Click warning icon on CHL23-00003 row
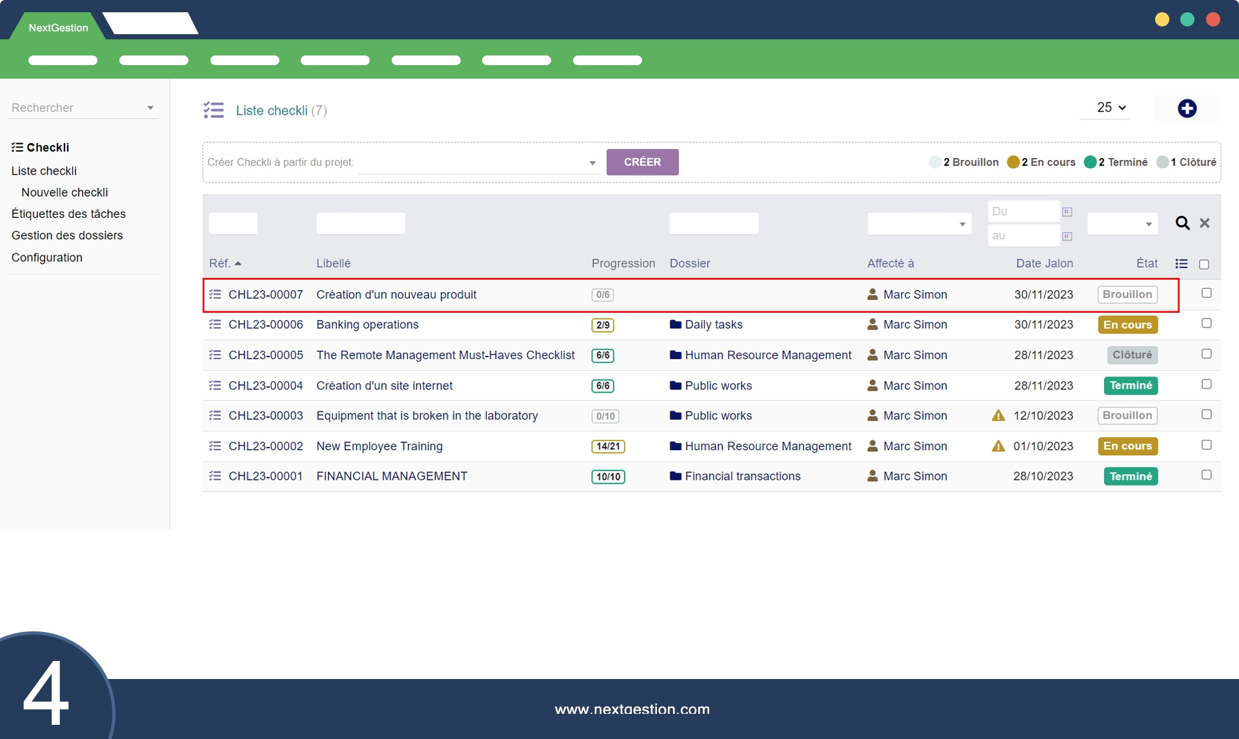This screenshot has width=1239, height=739. pyautogui.click(x=998, y=416)
